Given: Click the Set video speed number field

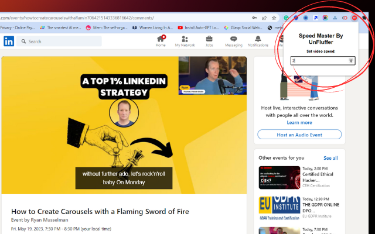Looking at the screenshot, I should 323,61.
